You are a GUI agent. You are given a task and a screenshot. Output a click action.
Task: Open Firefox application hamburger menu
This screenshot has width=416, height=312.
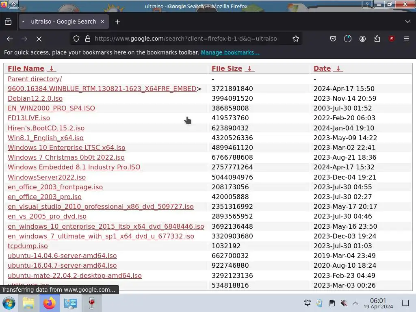[x=406, y=39]
